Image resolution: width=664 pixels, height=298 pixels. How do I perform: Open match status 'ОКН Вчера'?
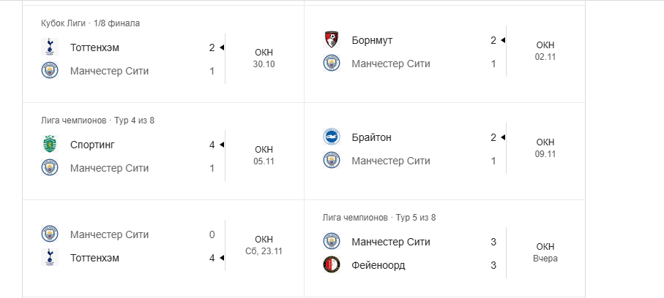pyautogui.click(x=545, y=252)
